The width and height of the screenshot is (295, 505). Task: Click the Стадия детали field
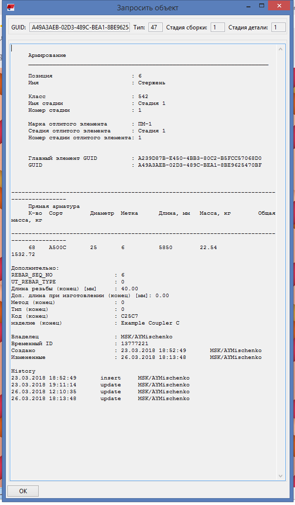pyautogui.click(x=278, y=27)
